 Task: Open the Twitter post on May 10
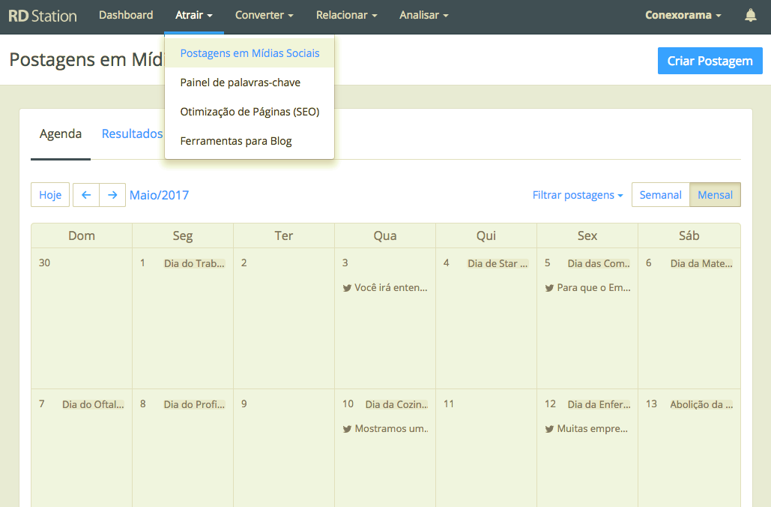pyautogui.click(x=385, y=429)
